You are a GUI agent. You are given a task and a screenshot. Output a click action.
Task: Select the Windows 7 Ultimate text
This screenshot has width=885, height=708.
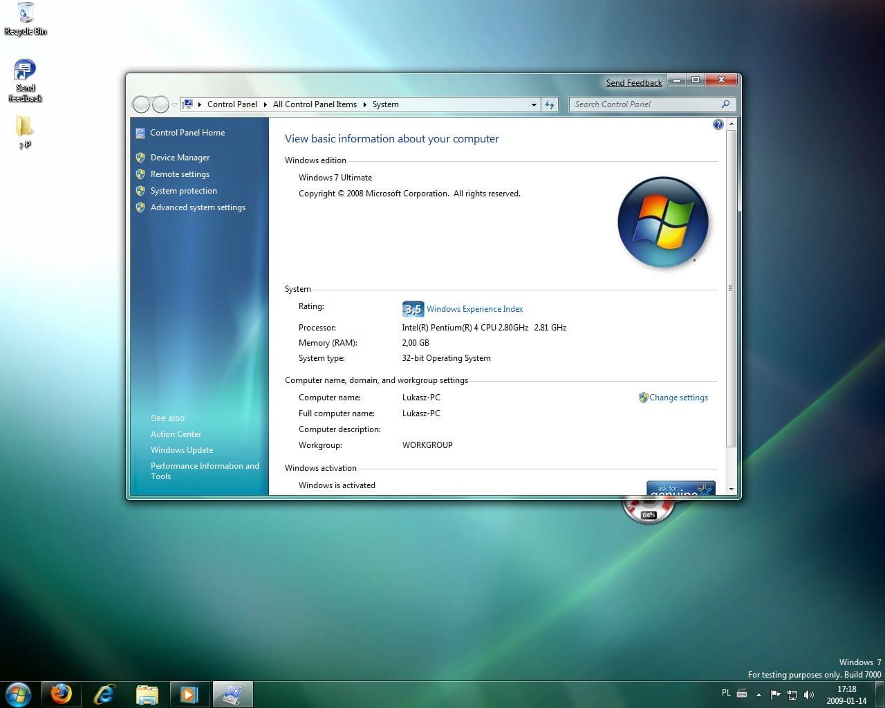click(335, 178)
